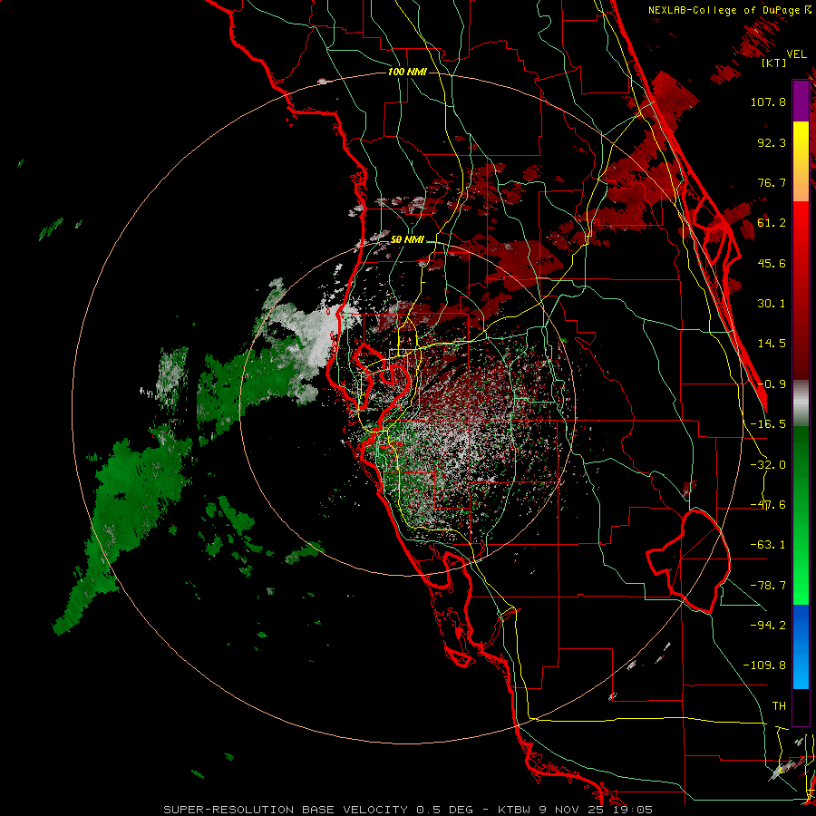Image resolution: width=816 pixels, height=816 pixels.
Task: Select the 107.8 value on velocity scale
Action: pyautogui.click(x=768, y=102)
